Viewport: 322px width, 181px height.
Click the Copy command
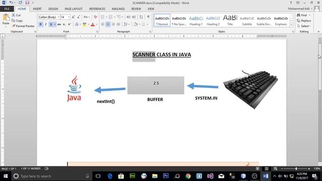[x=17, y=21]
